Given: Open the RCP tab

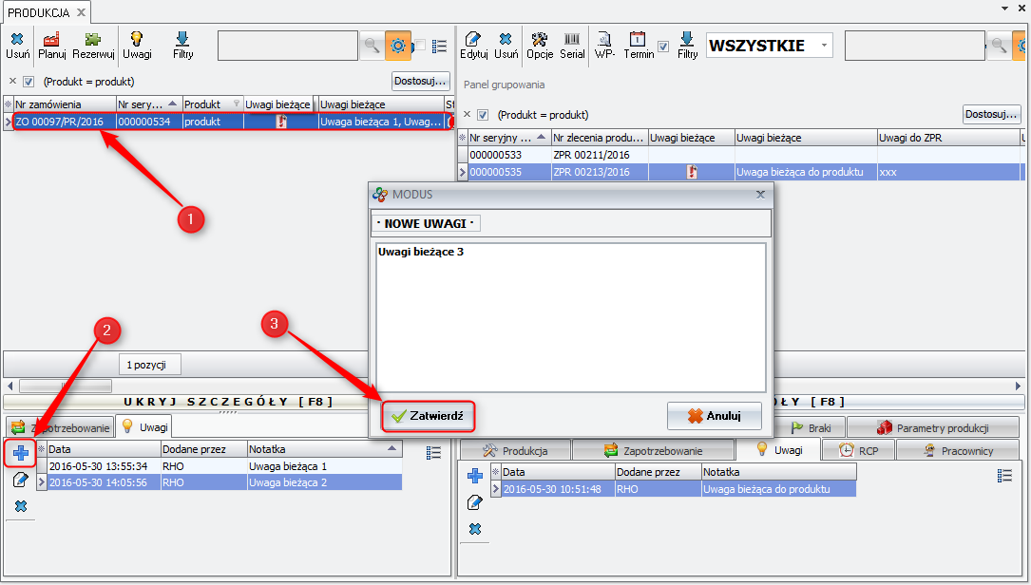Looking at the screenshot, I should click(x=858, y=451).
